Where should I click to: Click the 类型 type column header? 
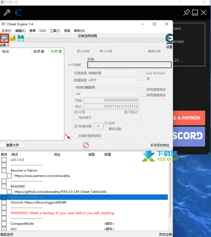(x=92, y=154)
